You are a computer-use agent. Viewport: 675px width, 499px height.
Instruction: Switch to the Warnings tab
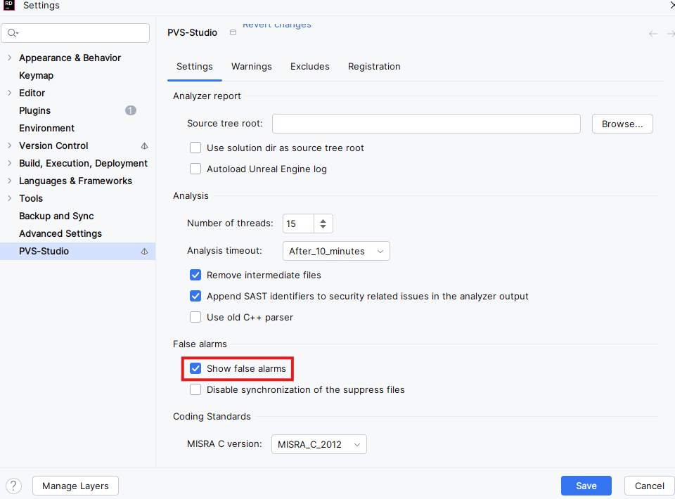[x=251, y=67]
